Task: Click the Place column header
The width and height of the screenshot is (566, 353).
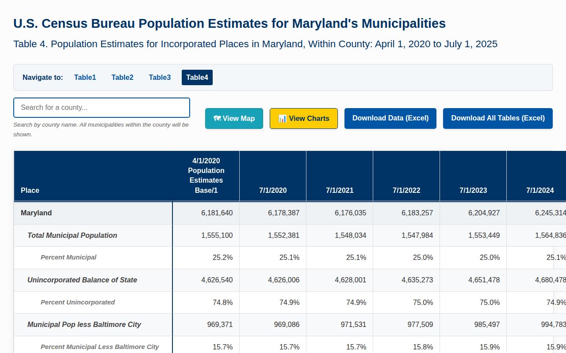Action: 93,176
